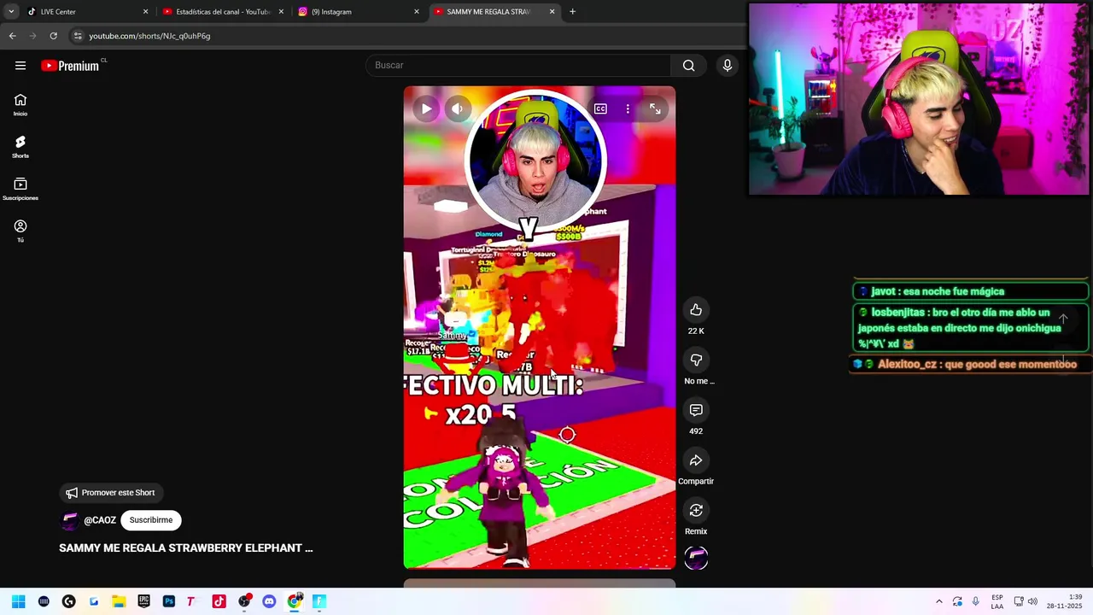Open Shorts from the sidebar

pyautogui.click(x=20, y=147)
